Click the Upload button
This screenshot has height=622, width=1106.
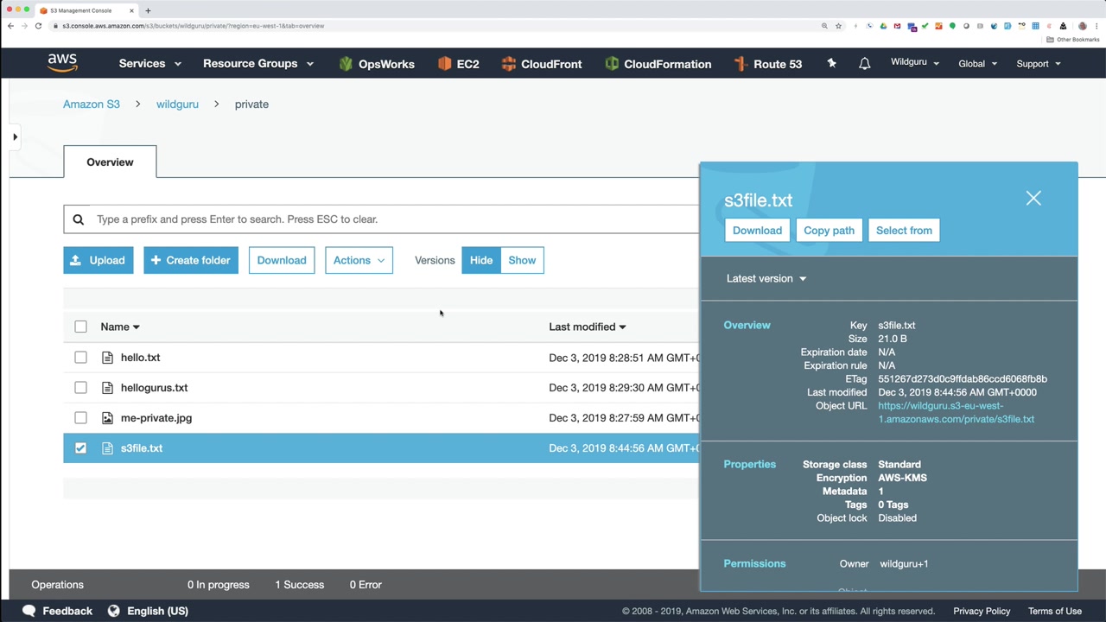99,260
